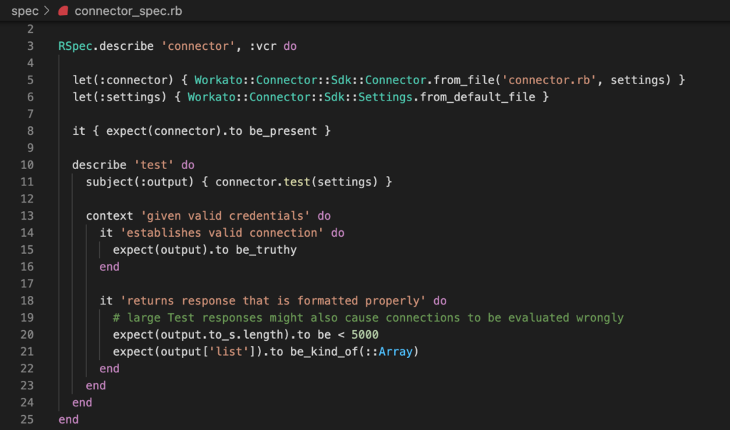The image size is (730, 430).
Task: Click the number 5000 on line 20
Action: point(364,334)
